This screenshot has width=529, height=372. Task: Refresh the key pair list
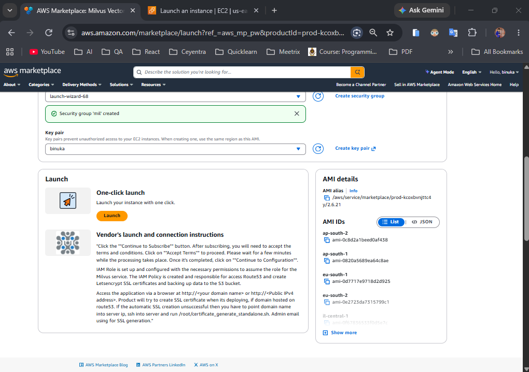pyautogui.click(x=318, y=149)
